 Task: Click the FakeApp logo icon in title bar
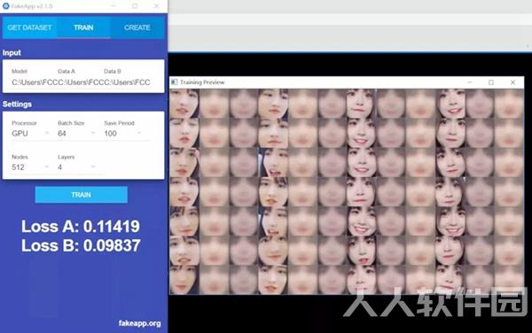click(6, 6)
